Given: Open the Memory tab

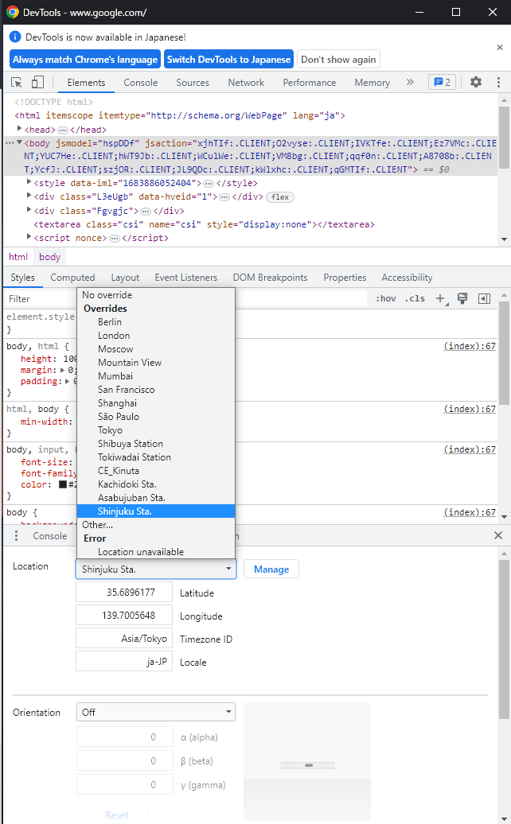Looking at the screenshot, I should tap(373, 83).
